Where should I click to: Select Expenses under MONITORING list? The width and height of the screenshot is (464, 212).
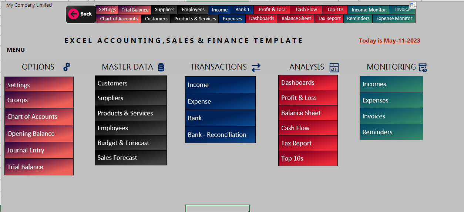pos(391,100)
